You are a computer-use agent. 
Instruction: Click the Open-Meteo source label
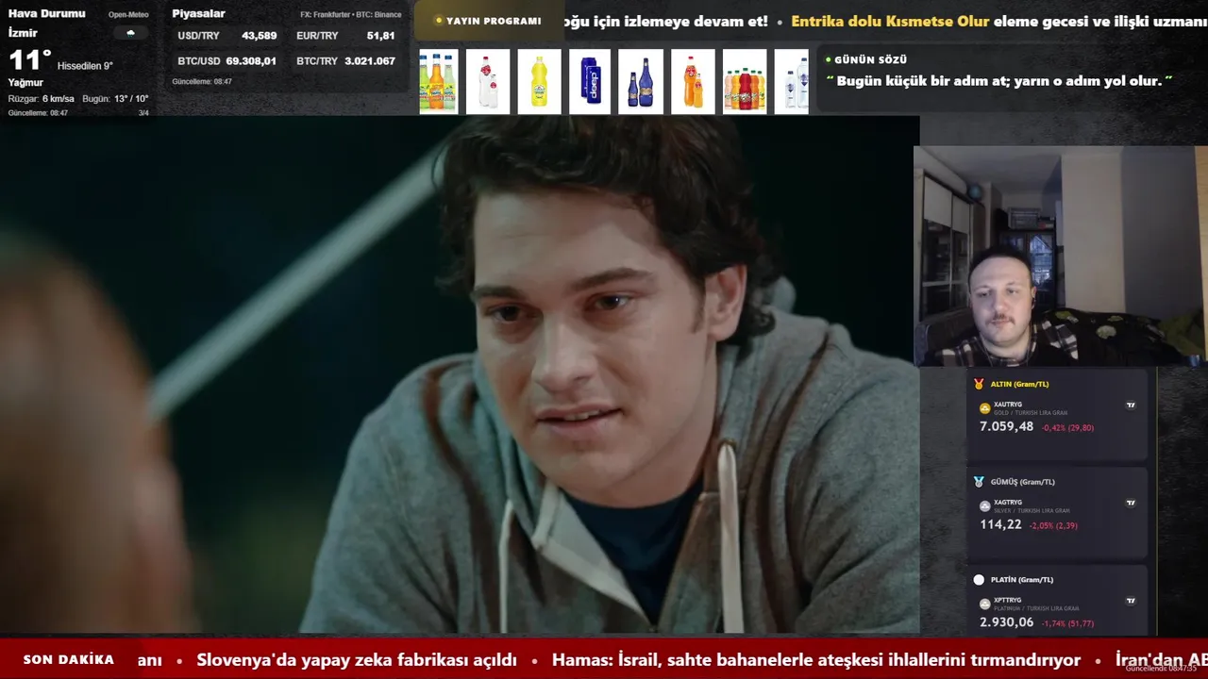[128, 15]
